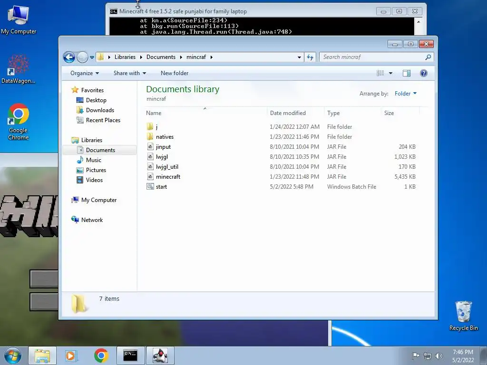Select the lwjgl JAR file icon
487x365 pixels.
(150, 156)
